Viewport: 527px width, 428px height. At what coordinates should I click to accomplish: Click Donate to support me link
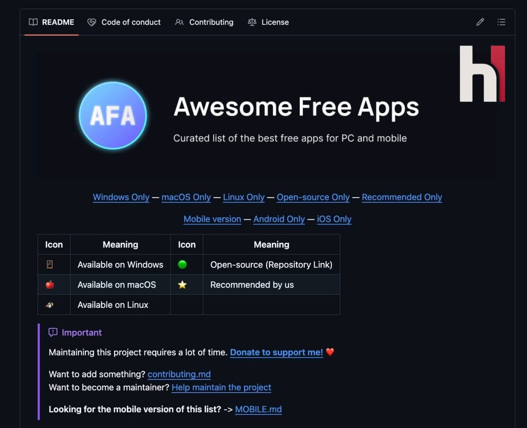277,352
